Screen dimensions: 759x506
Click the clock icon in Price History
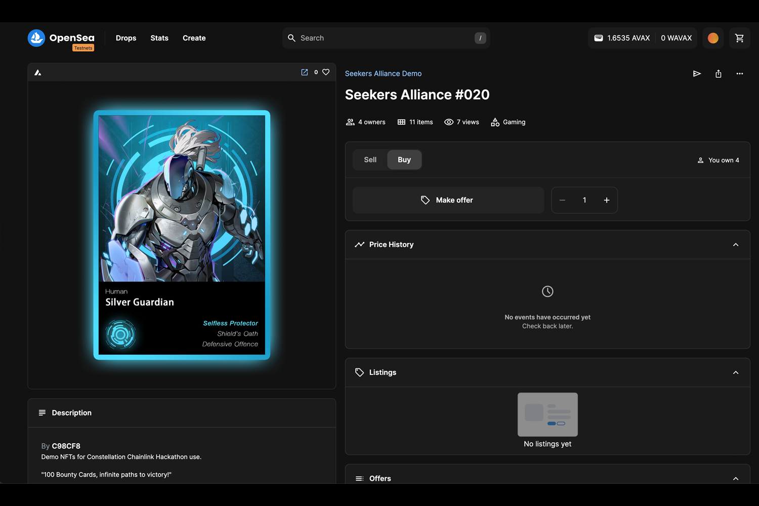pos(547,291)
